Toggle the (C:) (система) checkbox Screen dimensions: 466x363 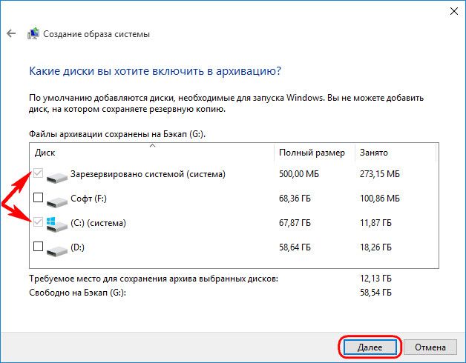(38, 222)
